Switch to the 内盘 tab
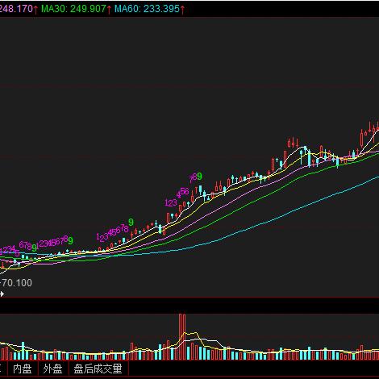 (x=23, y=369)
